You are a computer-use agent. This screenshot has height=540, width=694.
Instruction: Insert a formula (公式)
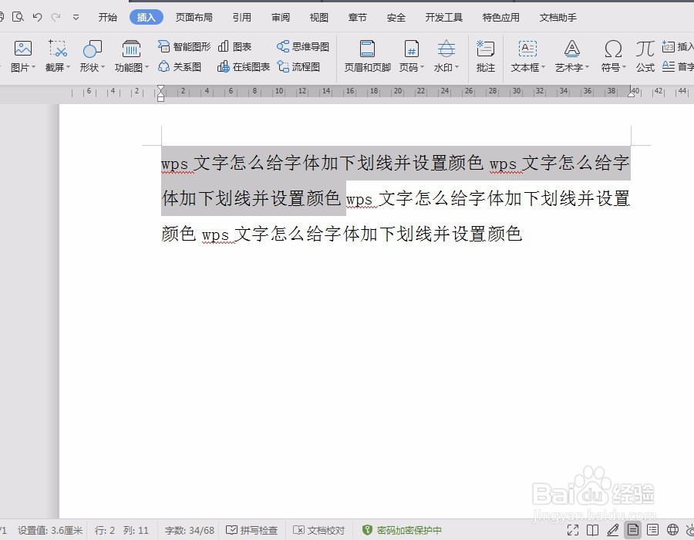pyautogui.click(x=645, y=56)
